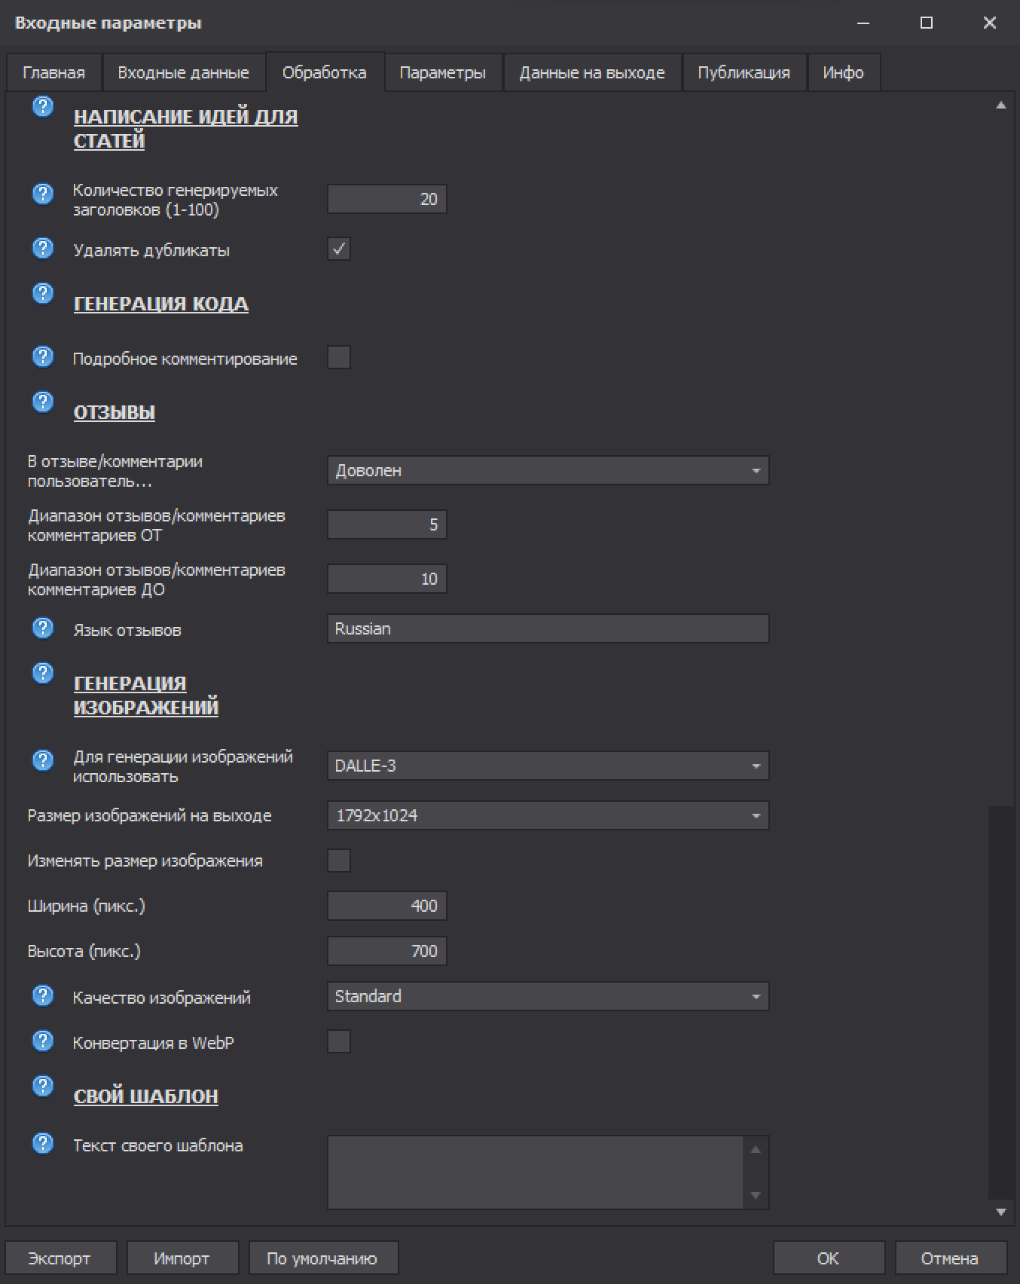Click the «Текст своего шаблона» text area
Viewport: 1020px width, 1284px height.
[536, 1172]
